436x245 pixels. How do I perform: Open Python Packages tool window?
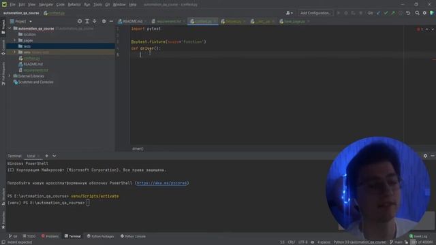pos(100,236)
